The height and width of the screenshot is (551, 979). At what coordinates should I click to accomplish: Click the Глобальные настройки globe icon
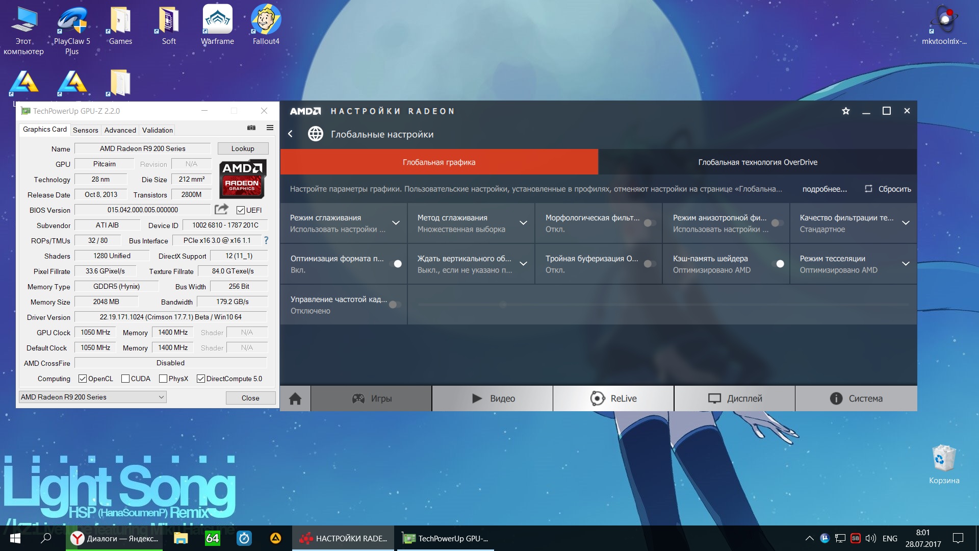coord(316,134)
